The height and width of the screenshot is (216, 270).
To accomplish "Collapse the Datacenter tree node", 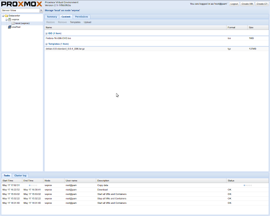I will pos(3,16).
